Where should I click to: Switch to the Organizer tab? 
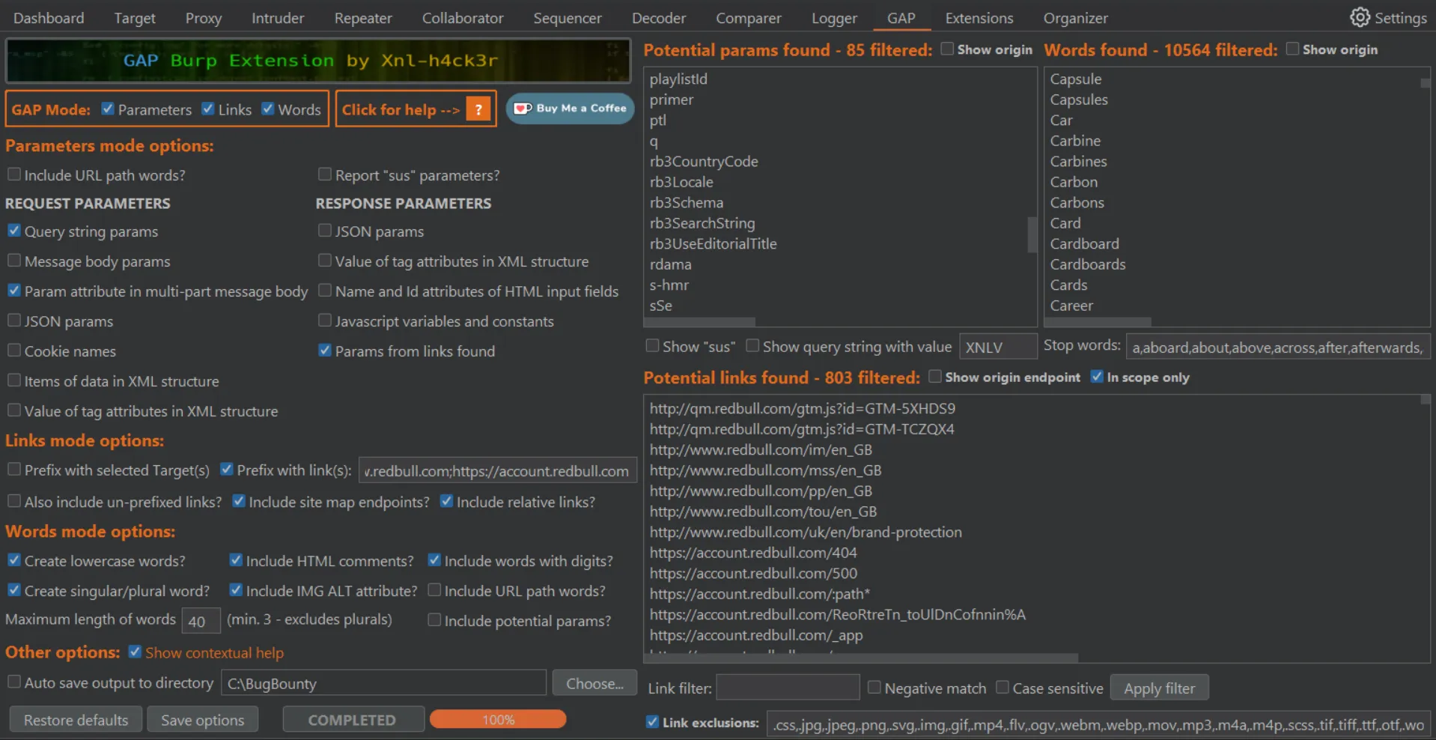pos(1075,18)
